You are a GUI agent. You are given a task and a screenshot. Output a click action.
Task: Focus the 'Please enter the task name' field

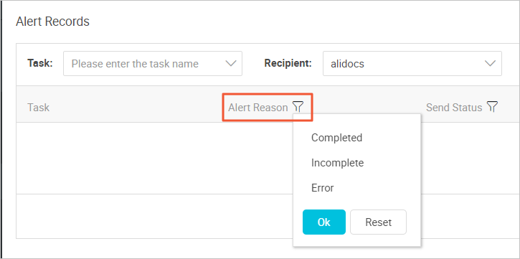(153, 63)
